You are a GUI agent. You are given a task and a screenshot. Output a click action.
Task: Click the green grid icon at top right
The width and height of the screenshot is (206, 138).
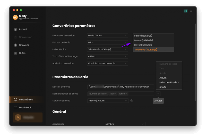coord(185,11)
